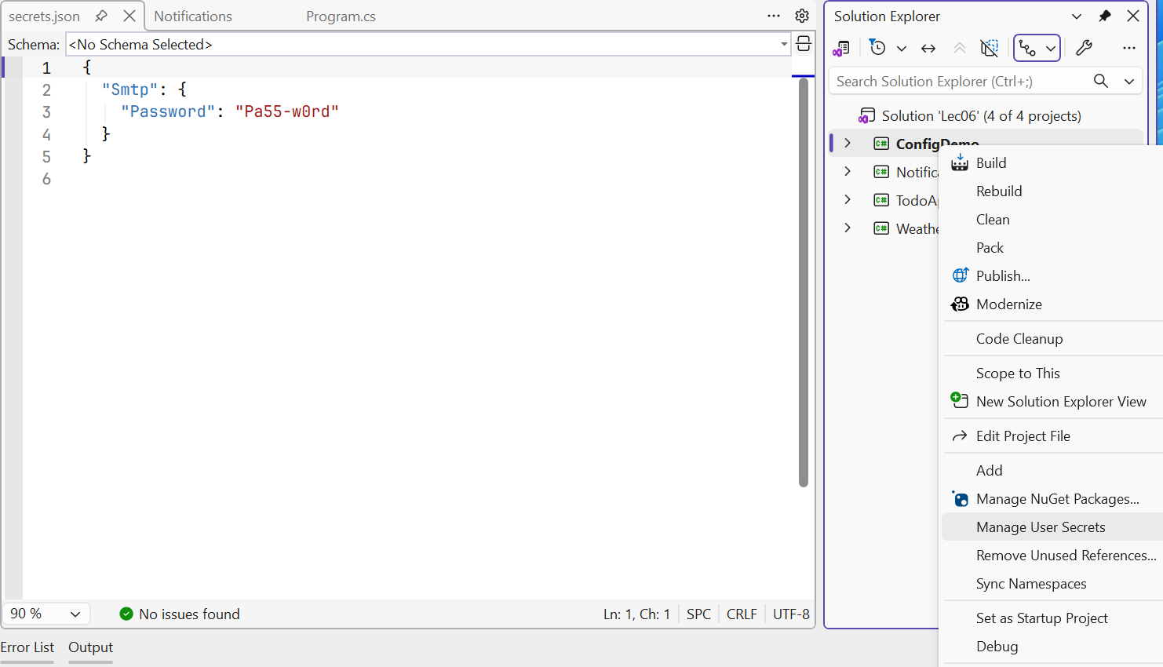Click the UTF-8 encoding indicator

pos(791,614)
